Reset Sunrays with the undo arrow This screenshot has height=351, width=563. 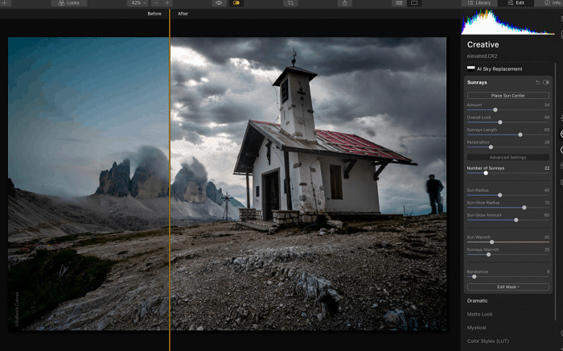point(537,82)
